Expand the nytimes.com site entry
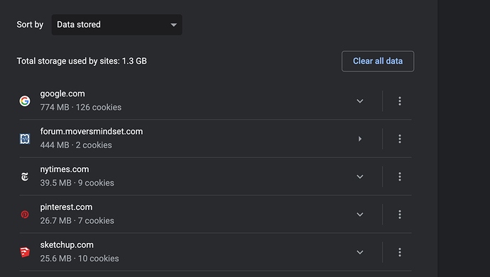490x277 pixels. [360, 176]
